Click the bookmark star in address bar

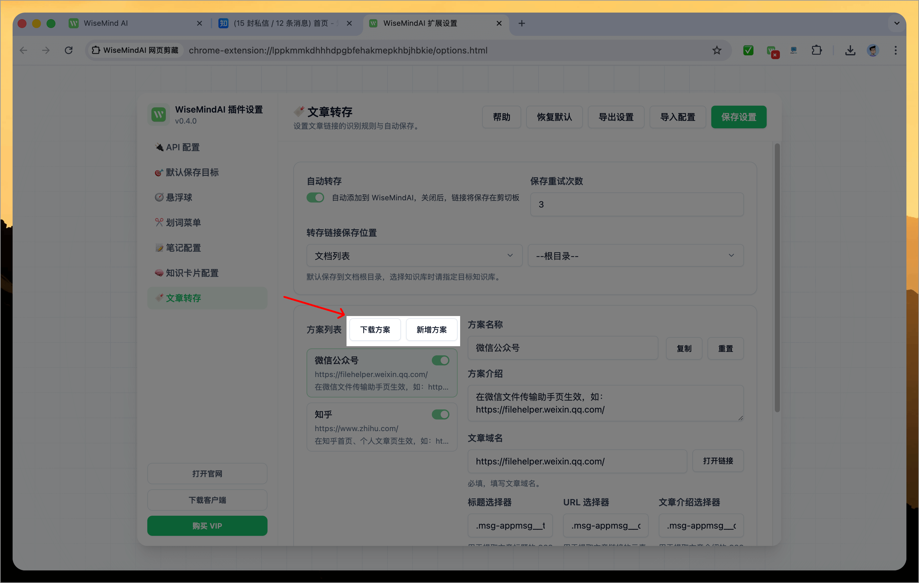[x=717, y=50]
